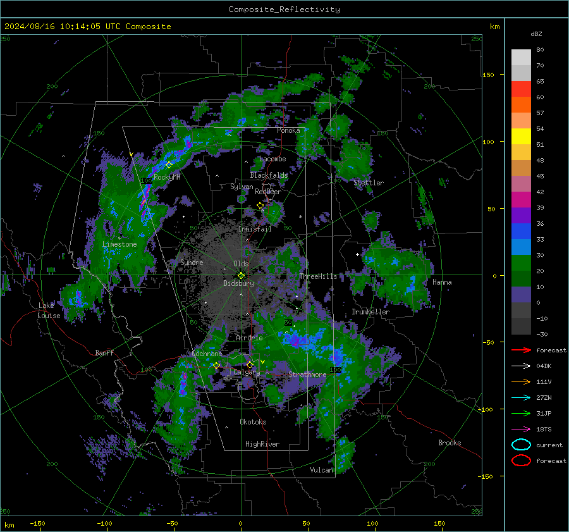
Task: Click the Airdrie city label
Action: click(x=249, y=338)
